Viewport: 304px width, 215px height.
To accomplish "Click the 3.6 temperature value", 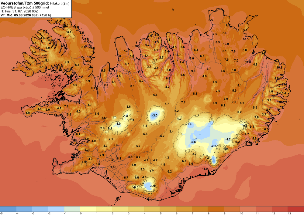I will pyautogui.click(x=129, y=106).
